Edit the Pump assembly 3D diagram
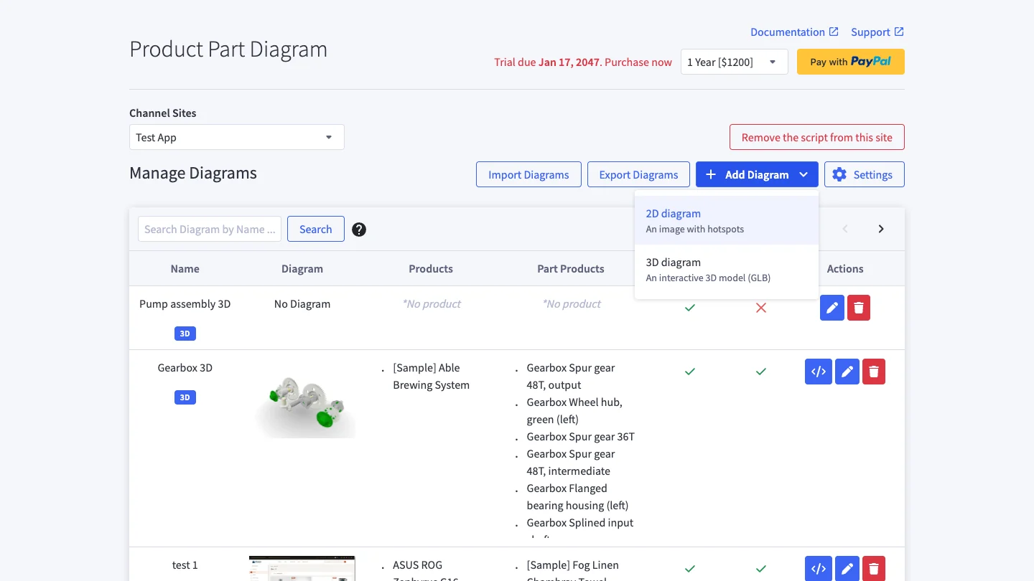Image resolution: width=1034 pixels, height=581 pixels. [x=832, y=308]
